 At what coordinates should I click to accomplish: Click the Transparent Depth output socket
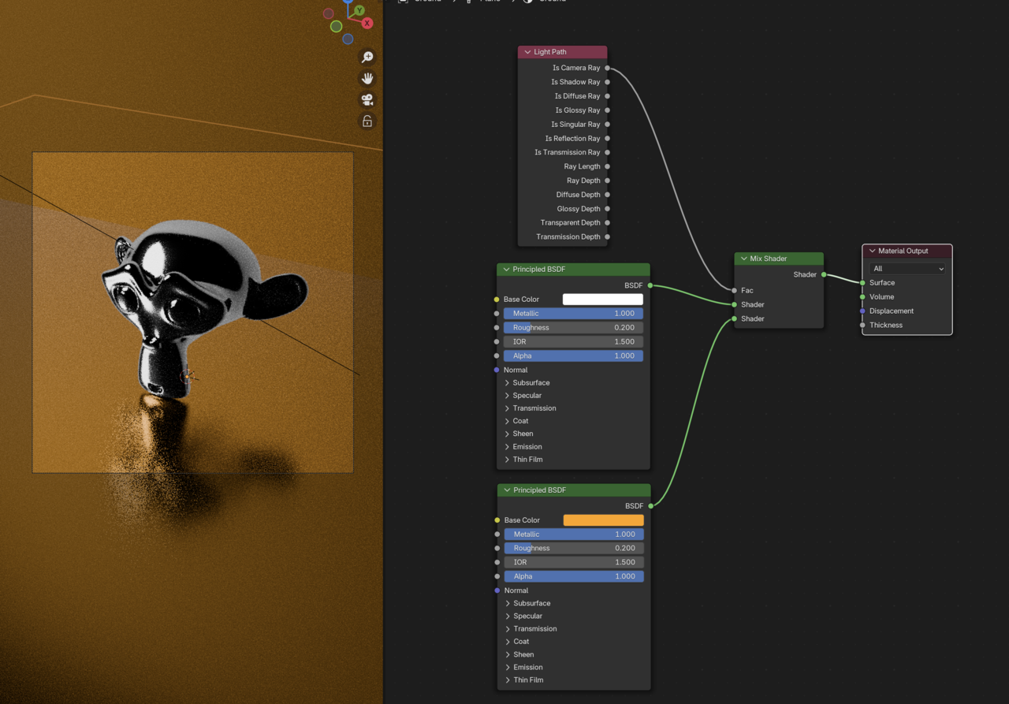607,223
